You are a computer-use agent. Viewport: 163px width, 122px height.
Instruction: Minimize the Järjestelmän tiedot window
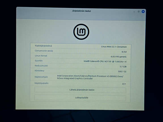click(134, 12)
